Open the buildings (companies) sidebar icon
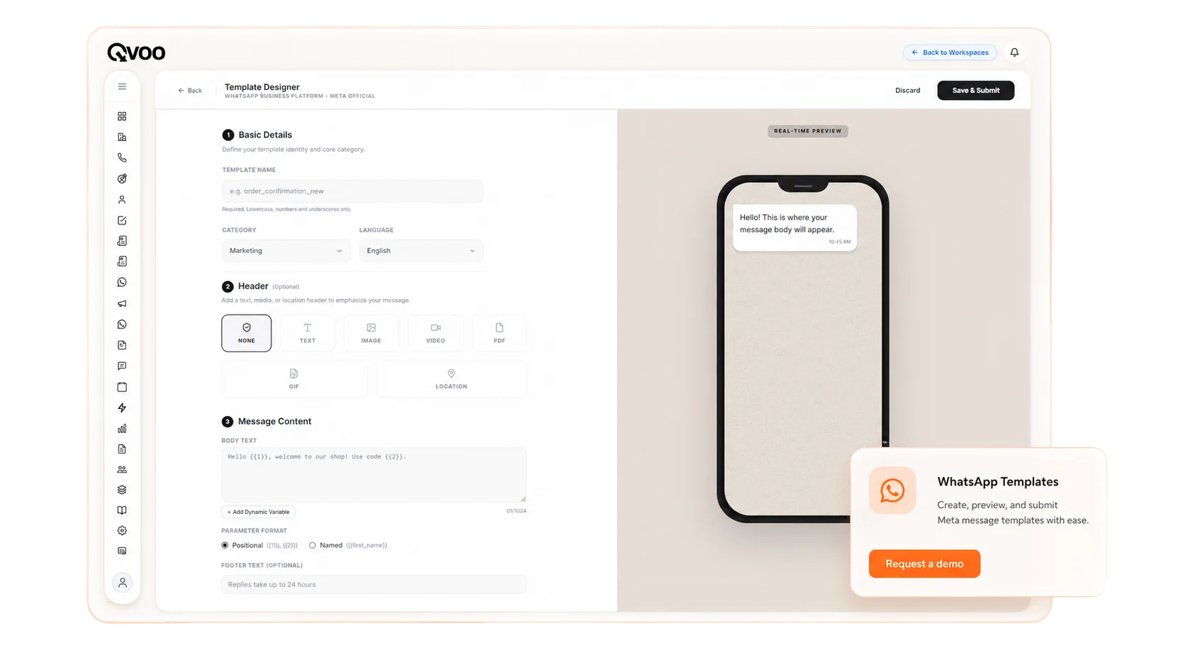The width and height of the screenshot is (1185, 667). 122,137
